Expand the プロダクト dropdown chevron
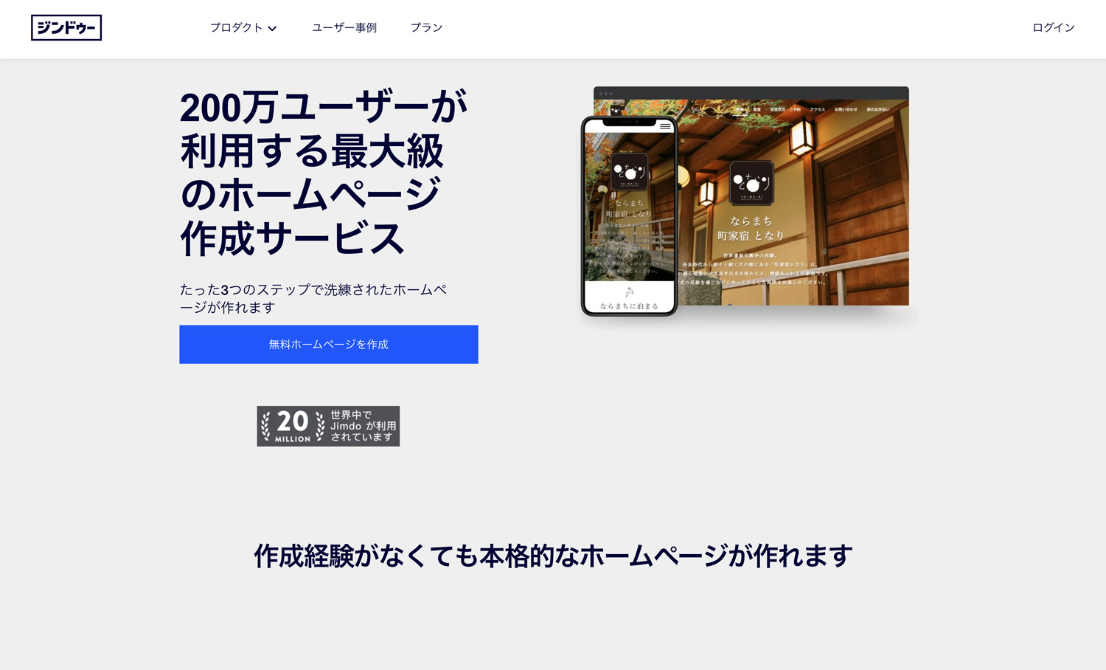The image size is (1106, 670). click(x=272, y=29)
